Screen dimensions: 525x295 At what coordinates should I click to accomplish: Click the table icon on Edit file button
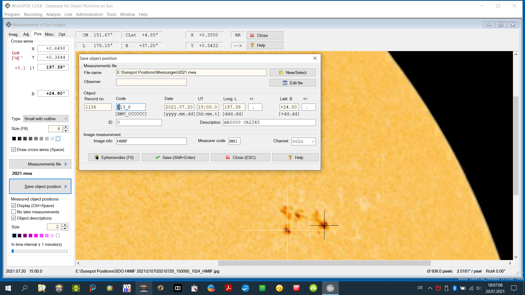click(285, 82)
